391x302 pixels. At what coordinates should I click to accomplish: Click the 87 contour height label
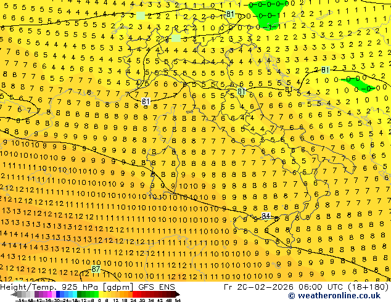click(x=96, y=269)
